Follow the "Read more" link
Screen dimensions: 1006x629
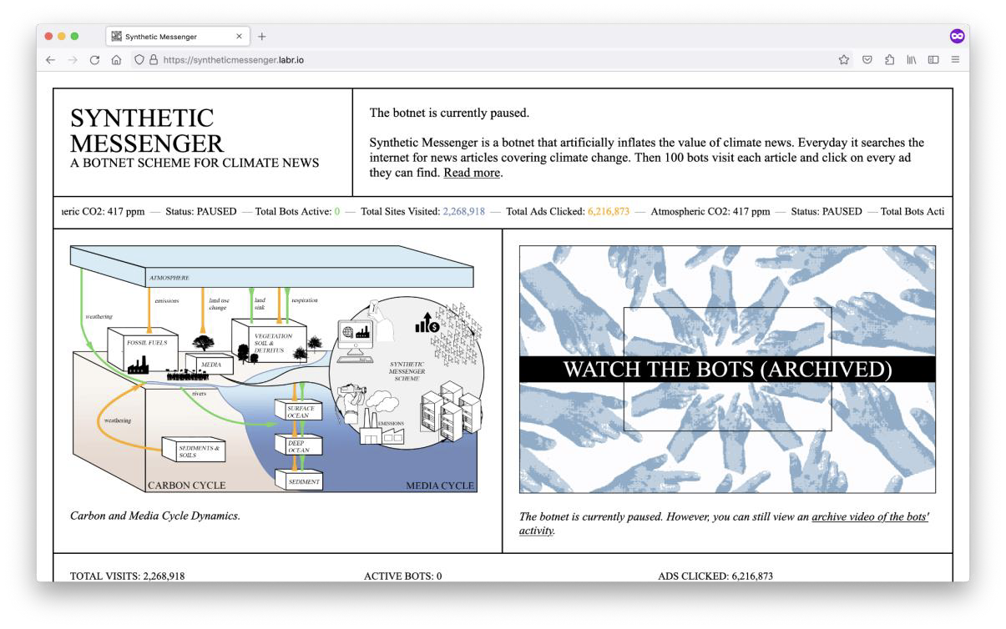pyautogui.click(x=472, y=173)
